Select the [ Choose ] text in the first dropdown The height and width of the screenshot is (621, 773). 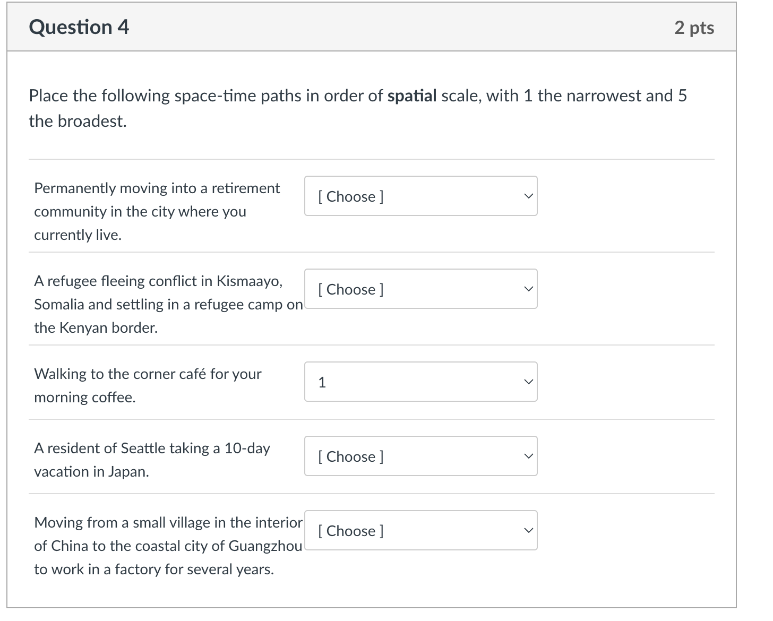pos(350,196)
